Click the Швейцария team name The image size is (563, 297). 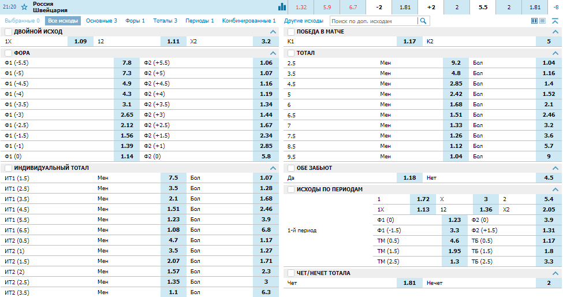50,10
